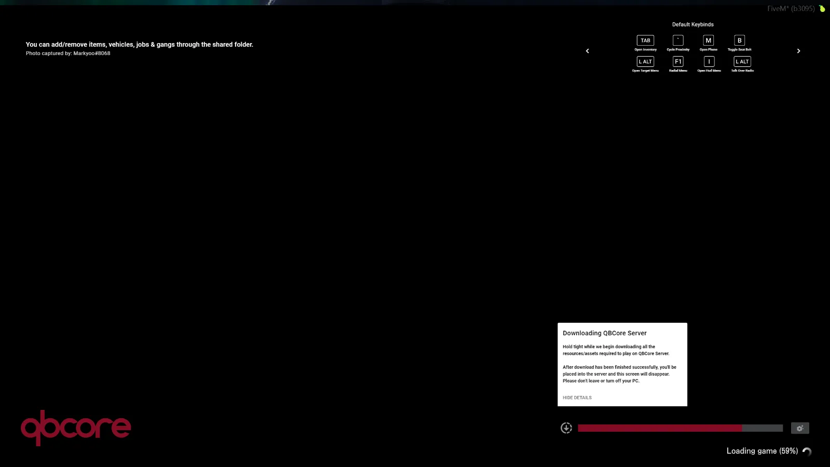Click the 'Cycle Proximity' label
The width and height of the screenshot is (830, 467).
pyautogui.click(x=678, y=50)
